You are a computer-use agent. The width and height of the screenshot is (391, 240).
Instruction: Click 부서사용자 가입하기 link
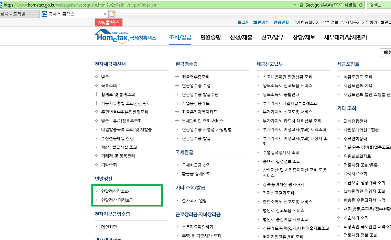coord(359,22)
